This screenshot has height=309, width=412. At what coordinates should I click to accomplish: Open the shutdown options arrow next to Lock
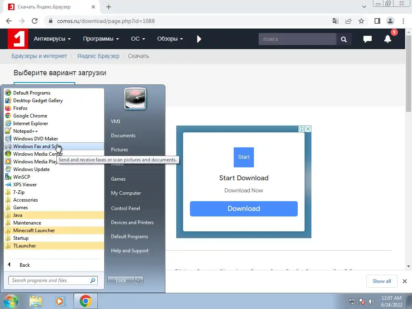[x=139, y=280]
